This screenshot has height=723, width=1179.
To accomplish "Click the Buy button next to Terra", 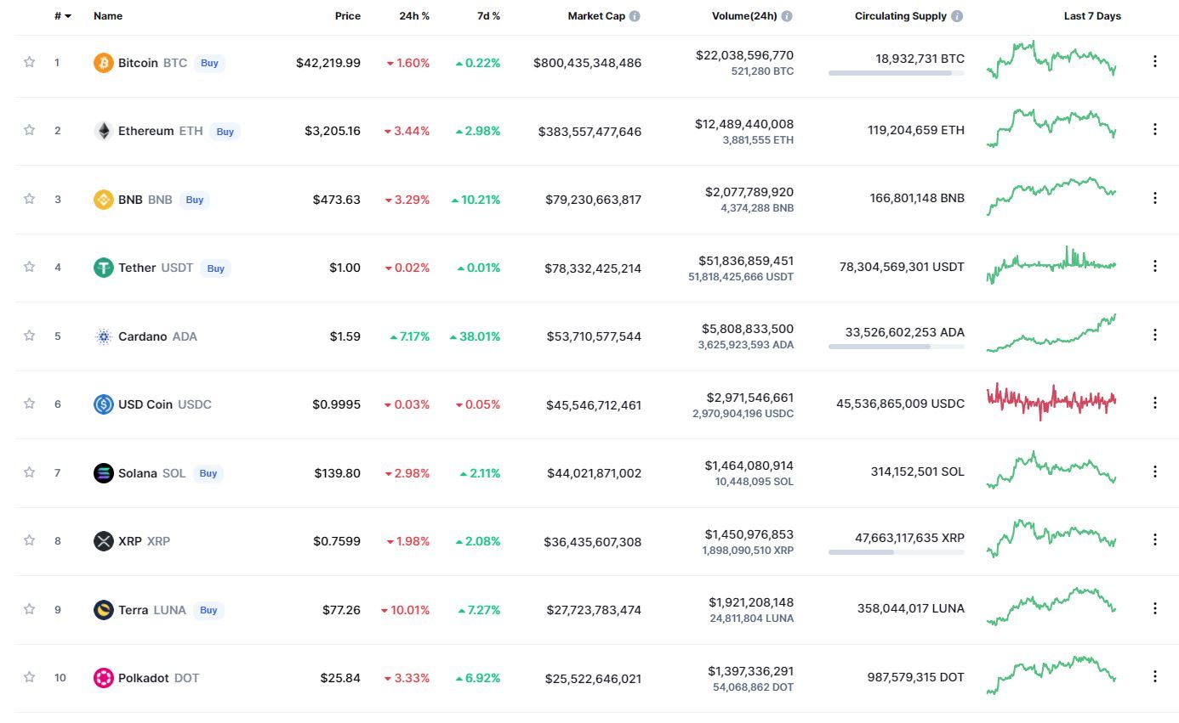I will click(x=208, y=610).
